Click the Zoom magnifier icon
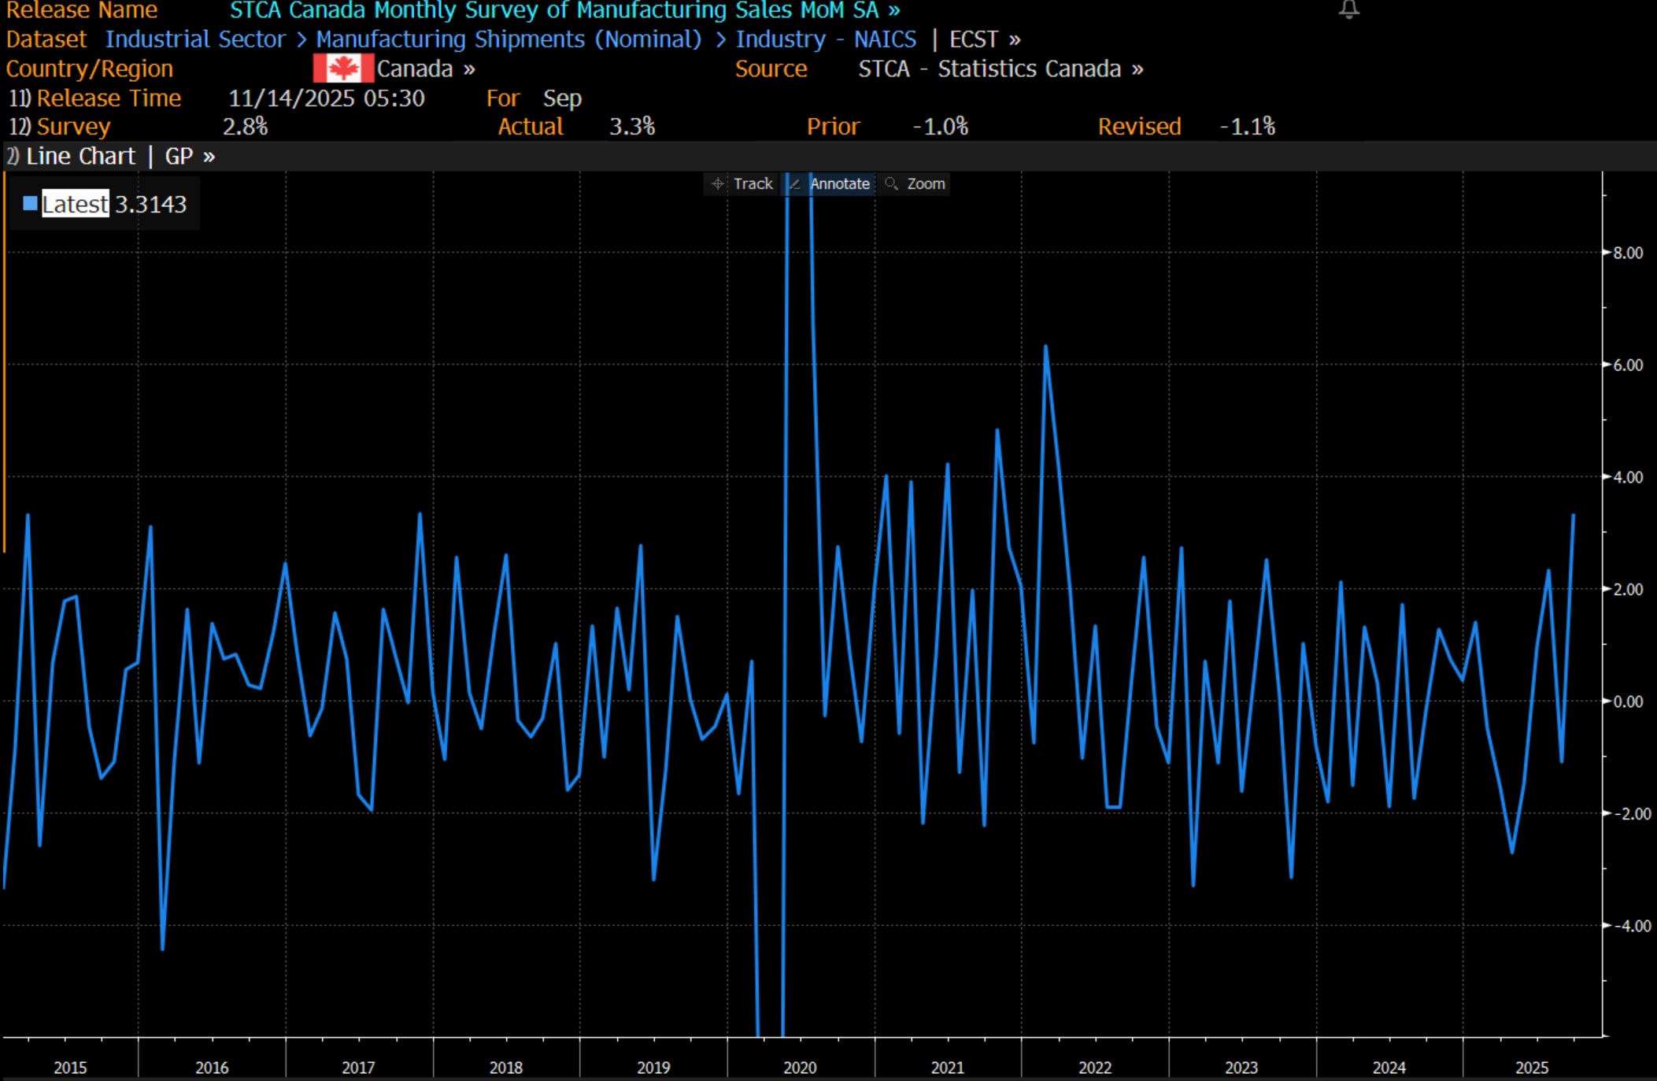This screenshot has width=1657, height=1081. click(891, 184)
